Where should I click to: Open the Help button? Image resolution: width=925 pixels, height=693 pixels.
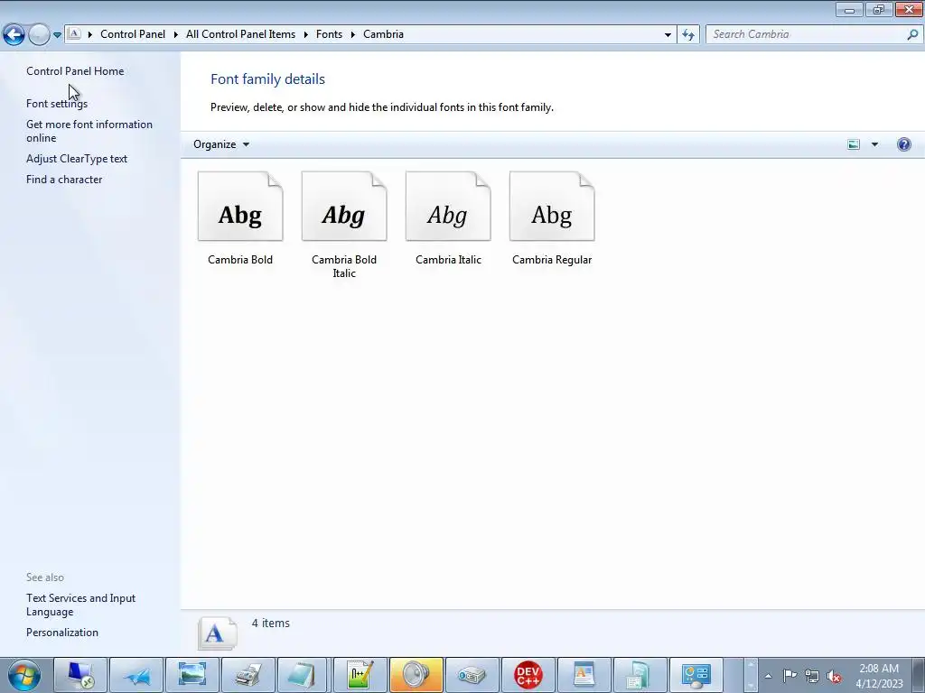[x=903, y=144]
